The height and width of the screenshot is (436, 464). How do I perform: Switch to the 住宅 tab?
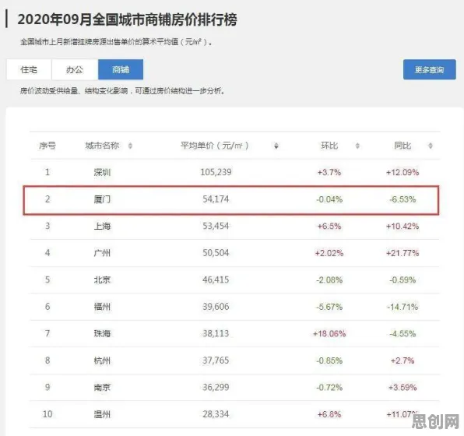click(29, 69)
